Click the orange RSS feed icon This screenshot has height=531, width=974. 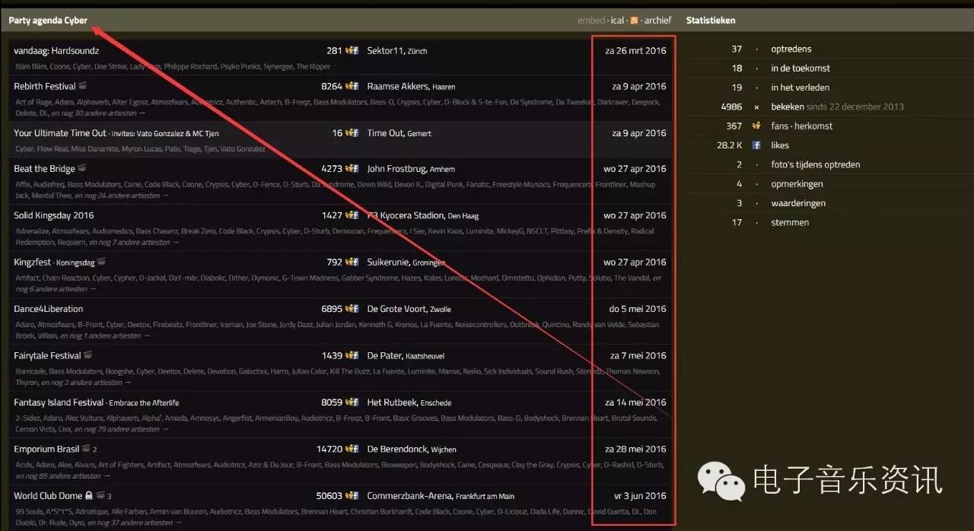(x=634, y=21)
